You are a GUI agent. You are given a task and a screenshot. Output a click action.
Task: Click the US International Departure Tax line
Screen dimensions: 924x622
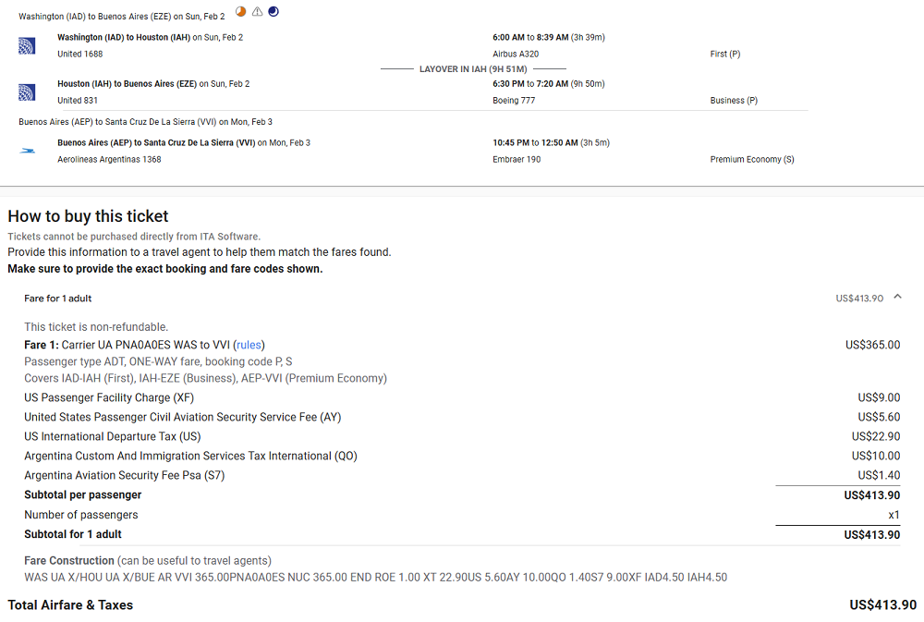tap(112, 436)
